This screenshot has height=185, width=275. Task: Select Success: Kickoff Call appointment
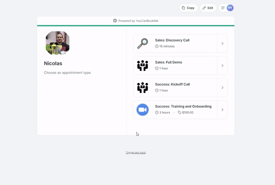[180, 87]
